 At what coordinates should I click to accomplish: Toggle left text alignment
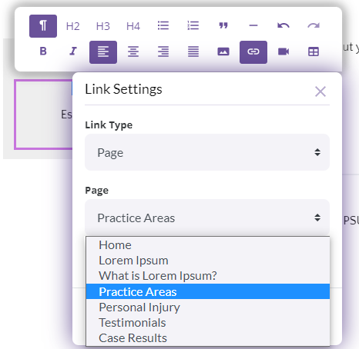(x=103, y=52)
